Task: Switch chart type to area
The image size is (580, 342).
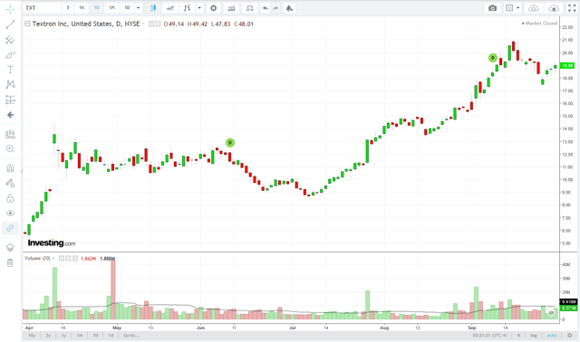Action: tap(170, 8)
